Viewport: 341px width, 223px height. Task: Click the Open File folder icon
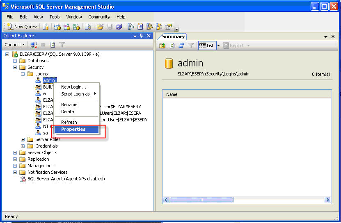(x=100, y=27)
